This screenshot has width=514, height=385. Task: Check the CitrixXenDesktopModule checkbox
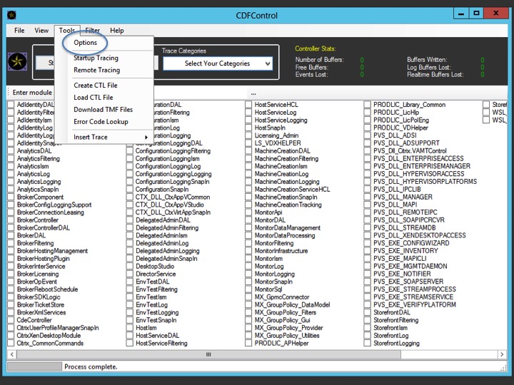click(11, 336)
